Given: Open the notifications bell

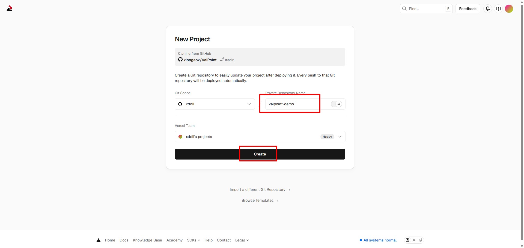Looking at the screenshot, I should click(x=488, y=9).
